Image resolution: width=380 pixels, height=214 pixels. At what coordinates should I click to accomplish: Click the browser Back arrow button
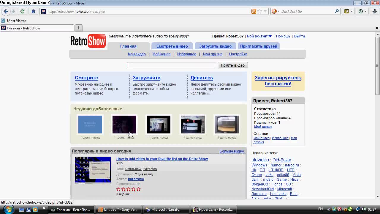tap(6, 11)
